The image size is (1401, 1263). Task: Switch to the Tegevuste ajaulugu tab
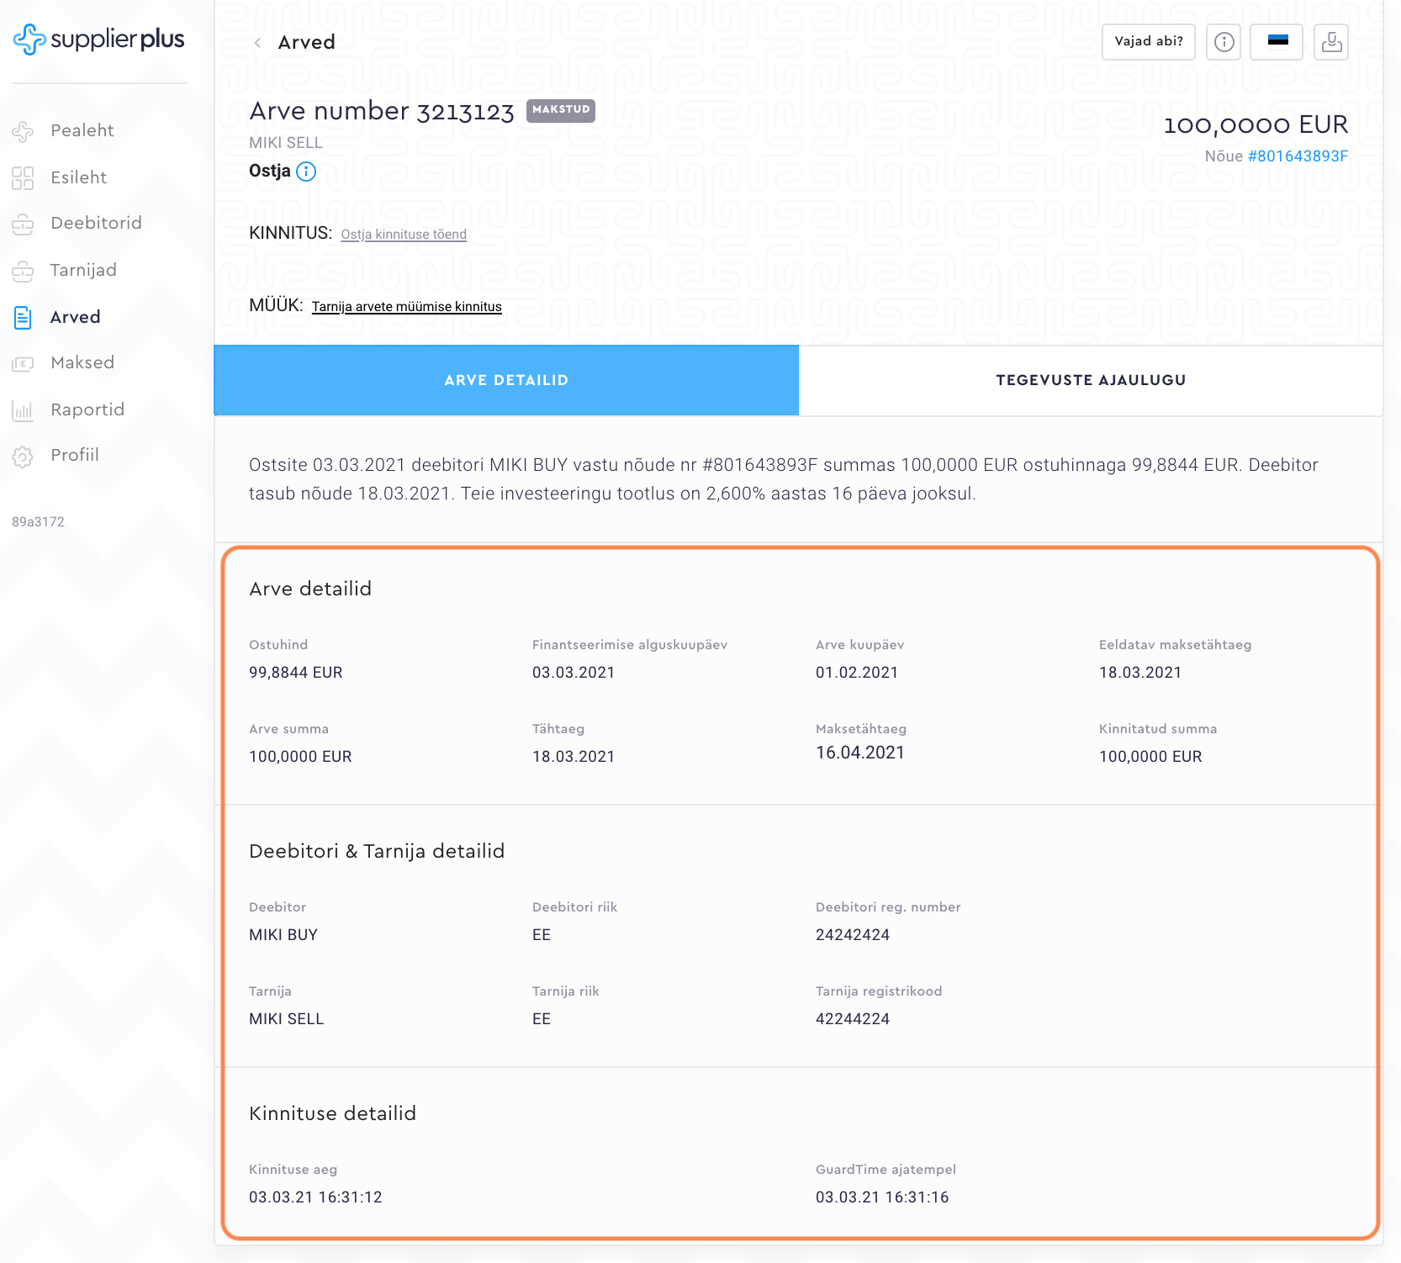(1091, 380)
